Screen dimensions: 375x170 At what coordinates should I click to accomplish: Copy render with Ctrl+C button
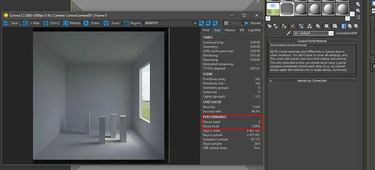pos(52,23)
